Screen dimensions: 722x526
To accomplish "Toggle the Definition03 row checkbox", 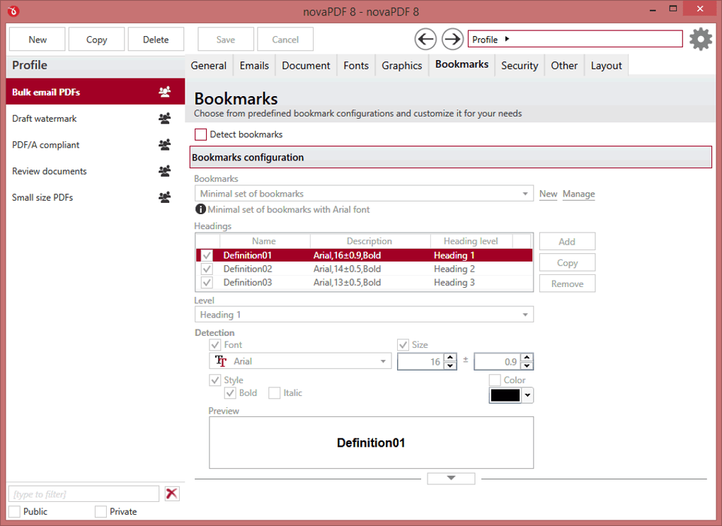I will [207, 282].
